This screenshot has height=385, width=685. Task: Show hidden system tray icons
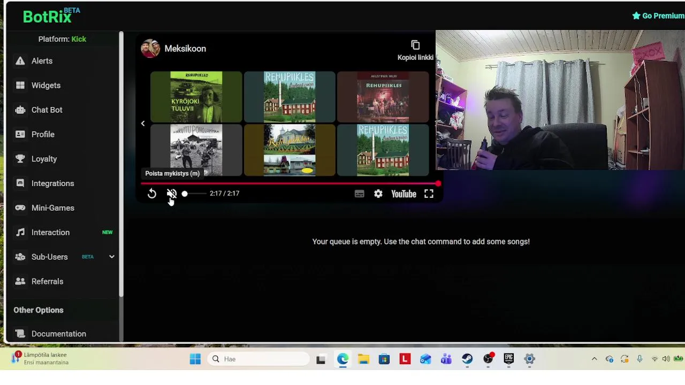pyautogui.click(x=594, y=359)
